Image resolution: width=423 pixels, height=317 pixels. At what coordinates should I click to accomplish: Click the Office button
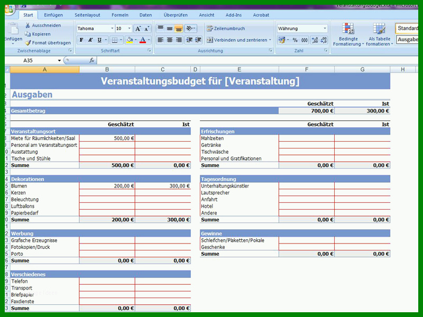click(x=9, y=9)
